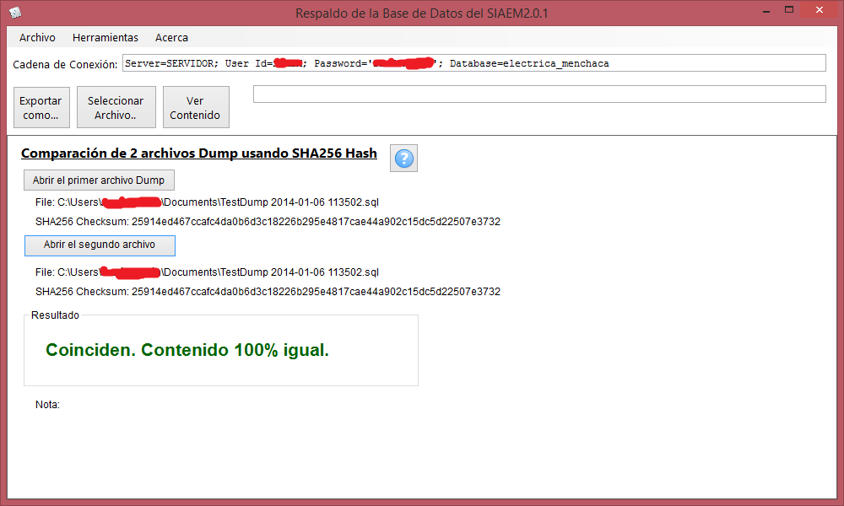844x506 pixels.
Task: Open the Archivo menu
Action: pos(37,38)
